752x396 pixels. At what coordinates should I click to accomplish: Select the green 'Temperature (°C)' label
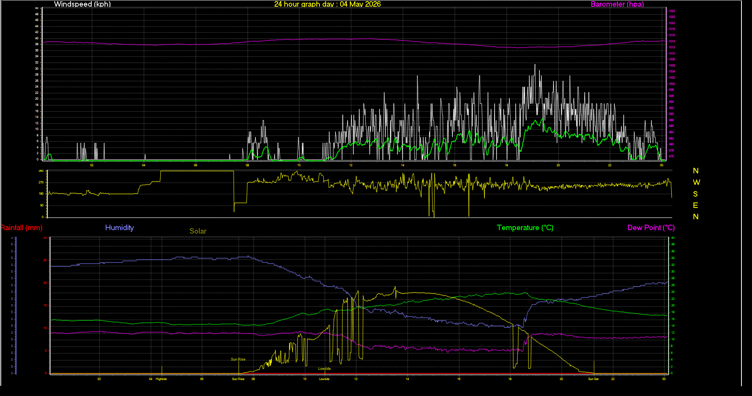pos(525,228)
